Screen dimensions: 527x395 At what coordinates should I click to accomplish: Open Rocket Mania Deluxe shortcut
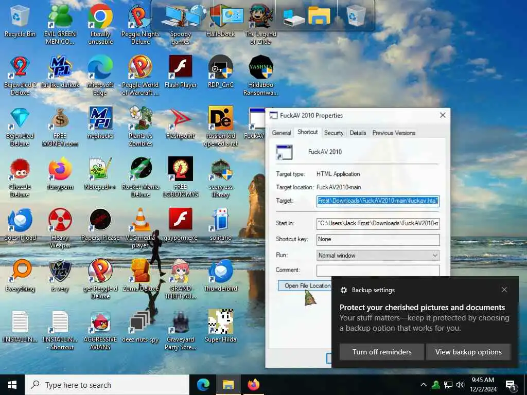140,178
